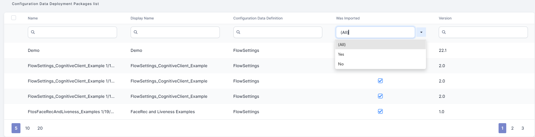
Task: Select No in Was Imported dropdown
Action: click(x=341, y=64)
